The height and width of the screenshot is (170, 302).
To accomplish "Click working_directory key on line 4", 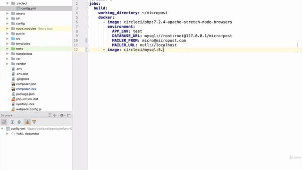I will (x=119, y=13).
